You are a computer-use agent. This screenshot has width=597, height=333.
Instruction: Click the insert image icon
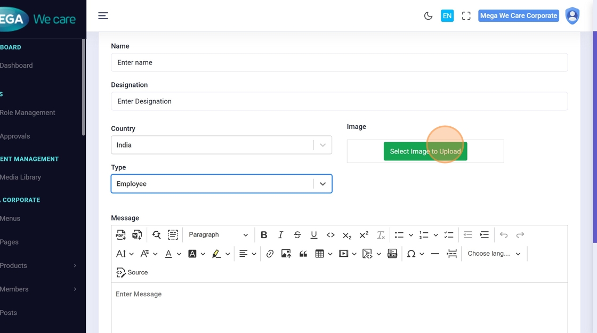(286, 254)
